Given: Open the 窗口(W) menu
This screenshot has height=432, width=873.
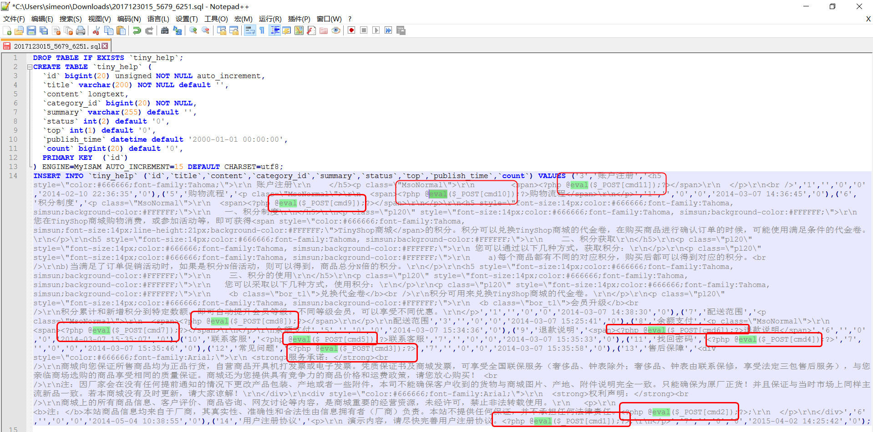Looking at the screenshot, I should point(329,19).
